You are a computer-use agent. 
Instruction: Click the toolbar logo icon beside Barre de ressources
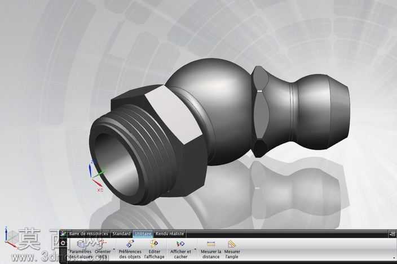pyautogui.click(x=63, y=234)
